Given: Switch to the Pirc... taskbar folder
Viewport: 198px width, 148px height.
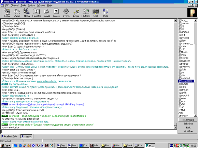Looking at the screenshot, I should tap(106, 146).
